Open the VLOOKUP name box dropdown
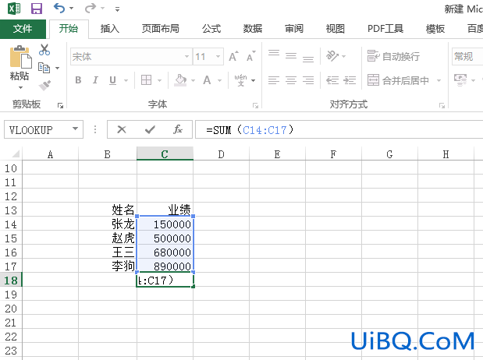The width and height of the screenshot is (483, 360). tap(75, 129)
